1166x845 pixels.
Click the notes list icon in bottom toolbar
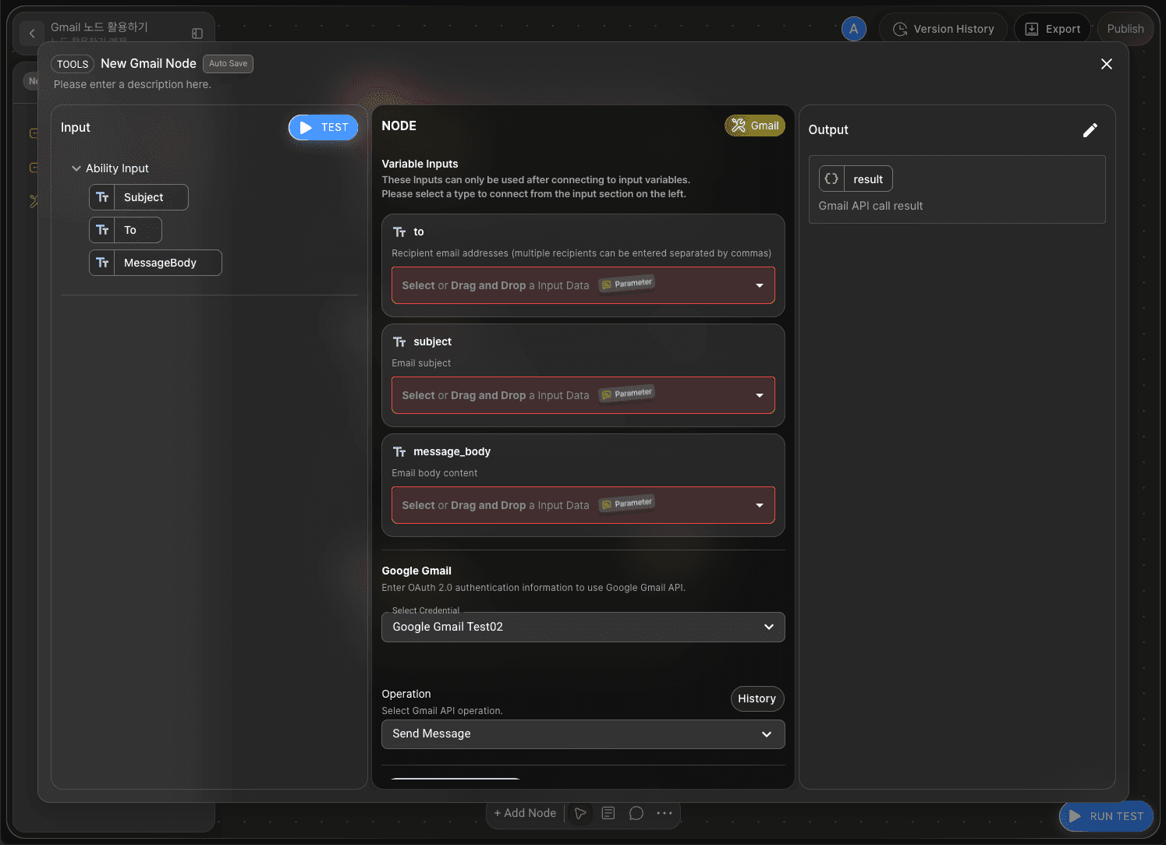pyautogui.click(x=608, y=813)
